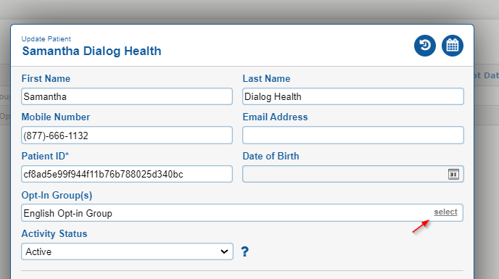Screen dimensions: 499x279
Task: Click the Mobile Number label
Action: click(x=56, y=117)
